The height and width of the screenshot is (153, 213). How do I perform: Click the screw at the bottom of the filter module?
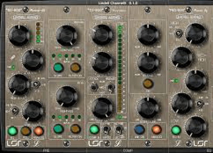click(x=66, y=144)
